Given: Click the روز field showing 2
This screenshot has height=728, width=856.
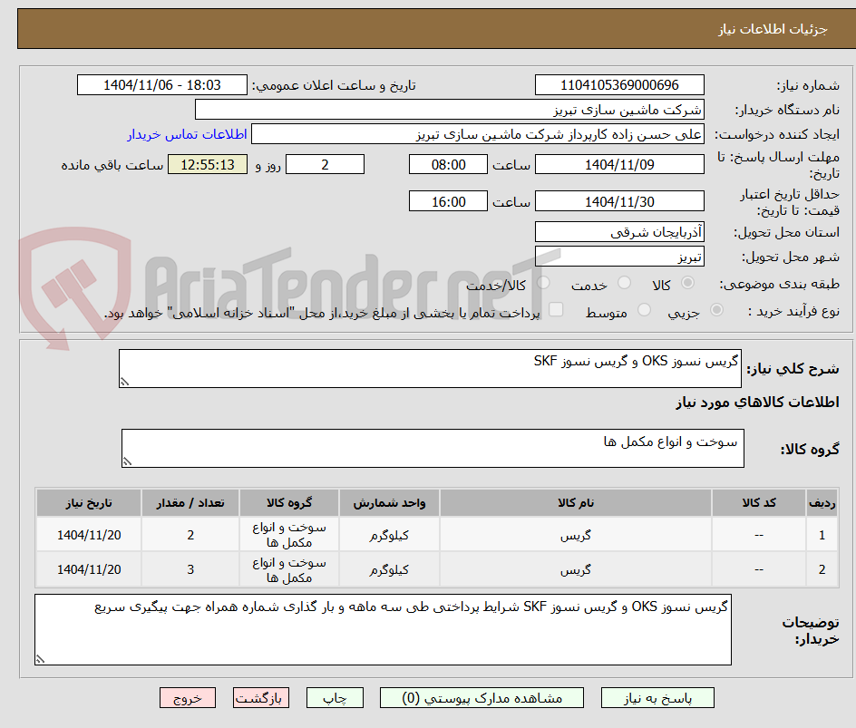Looking at the screenshot, I should click(x=325, y=164).
